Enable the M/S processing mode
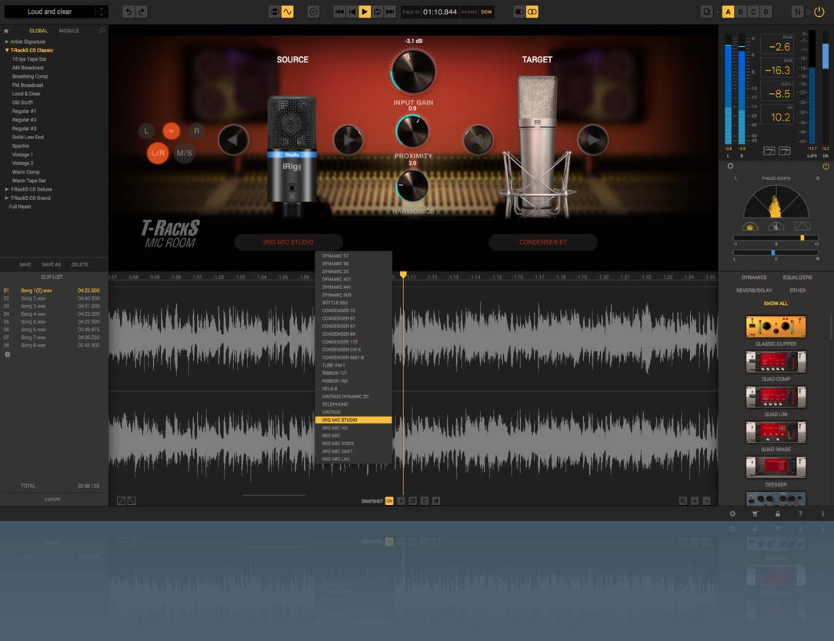The image size is (834, 641). point(184,153)
